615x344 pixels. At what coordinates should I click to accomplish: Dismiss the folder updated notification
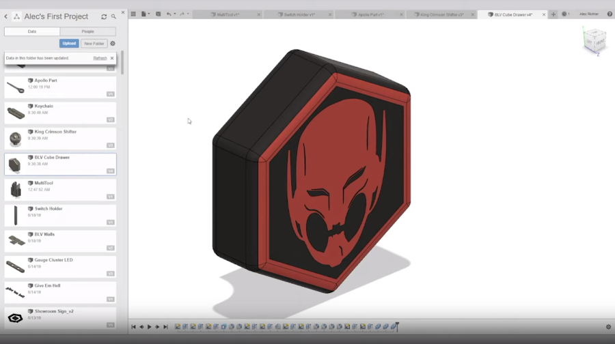pos(112,58)
